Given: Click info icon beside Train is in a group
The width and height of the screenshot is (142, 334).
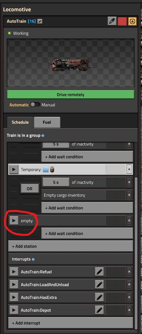Looking at the screenshot, I should [43, 136].
